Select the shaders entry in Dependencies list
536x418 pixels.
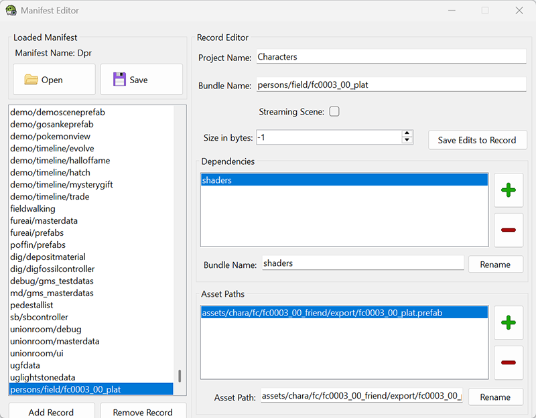point(344,180)
